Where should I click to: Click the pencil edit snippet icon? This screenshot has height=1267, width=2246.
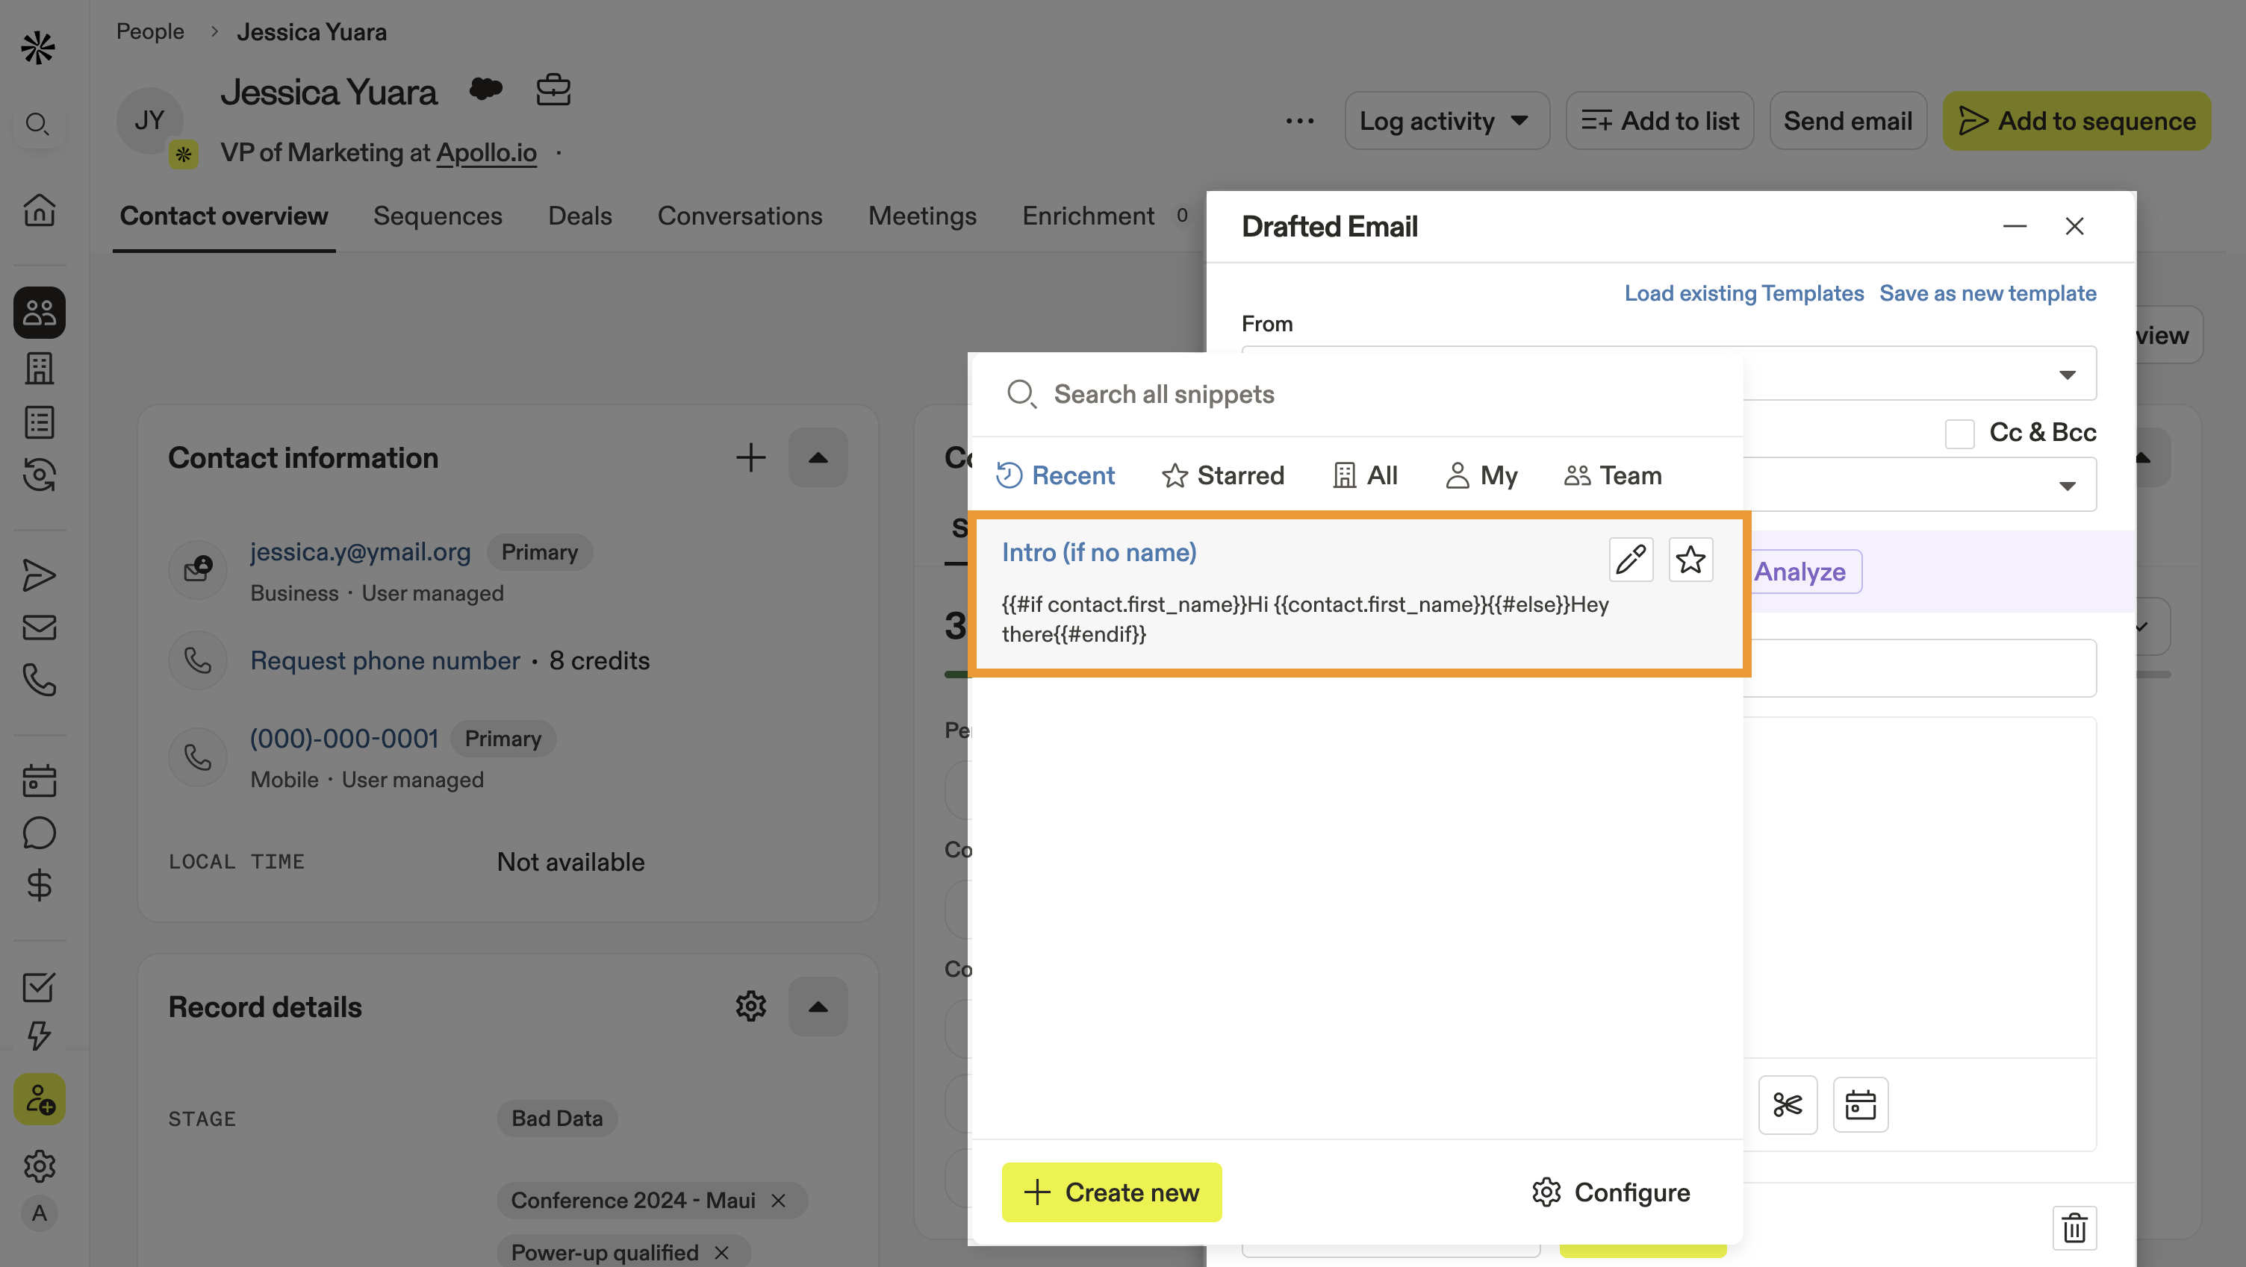click(1631, 560)
